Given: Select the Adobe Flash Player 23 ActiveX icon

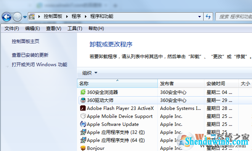Looking at the screenshot, I should [x=83, y=108].
